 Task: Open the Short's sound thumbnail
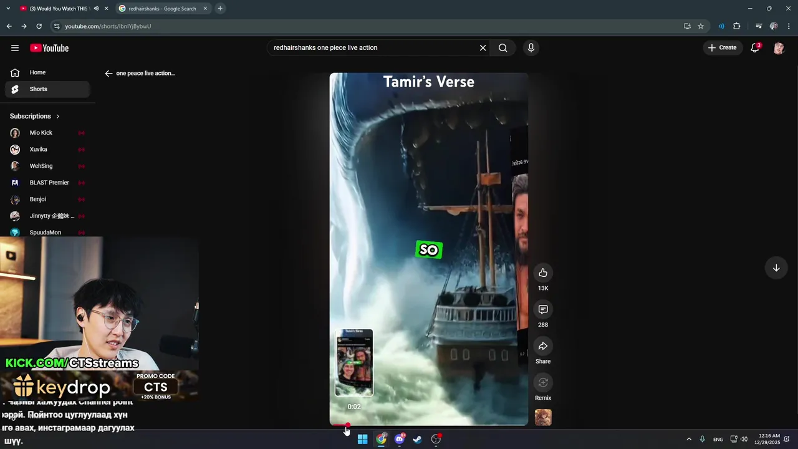(543, 417)
